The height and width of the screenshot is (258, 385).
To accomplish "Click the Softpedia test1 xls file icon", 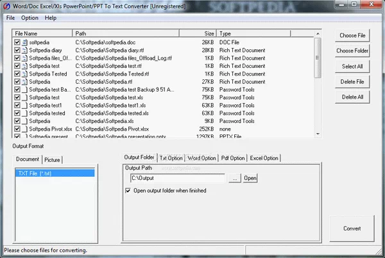I will 24,106.
